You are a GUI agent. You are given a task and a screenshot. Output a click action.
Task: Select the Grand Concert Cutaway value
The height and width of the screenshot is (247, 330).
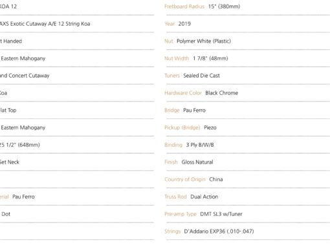click(25, 76)
